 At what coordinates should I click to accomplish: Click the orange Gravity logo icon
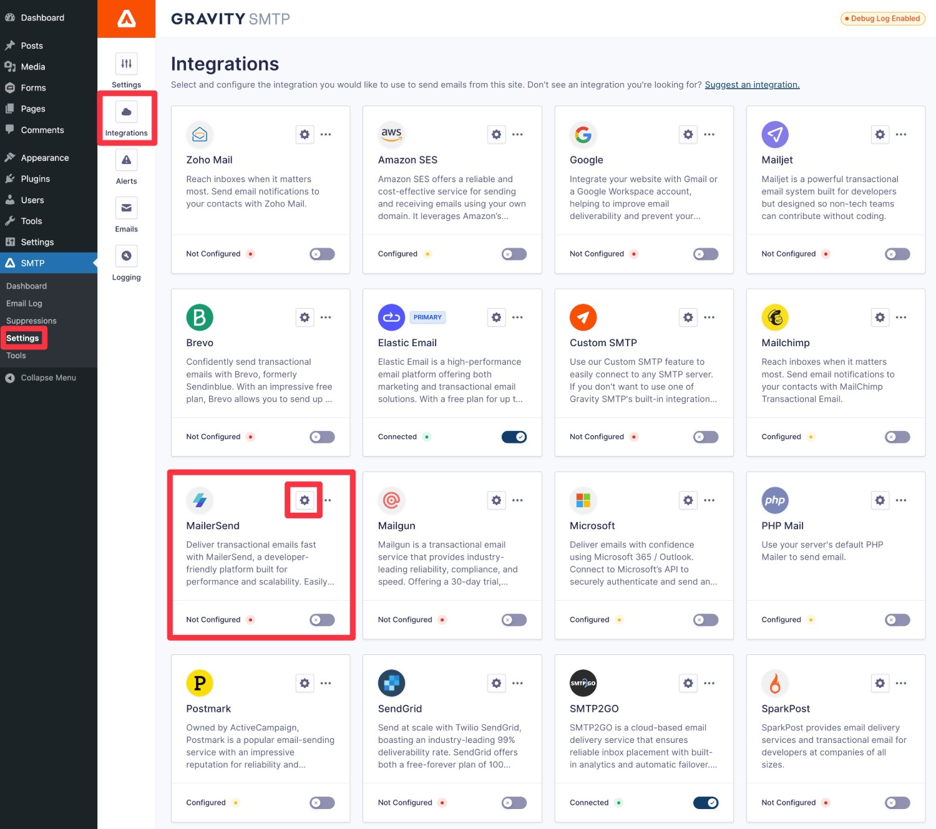[x=127, y=19]
